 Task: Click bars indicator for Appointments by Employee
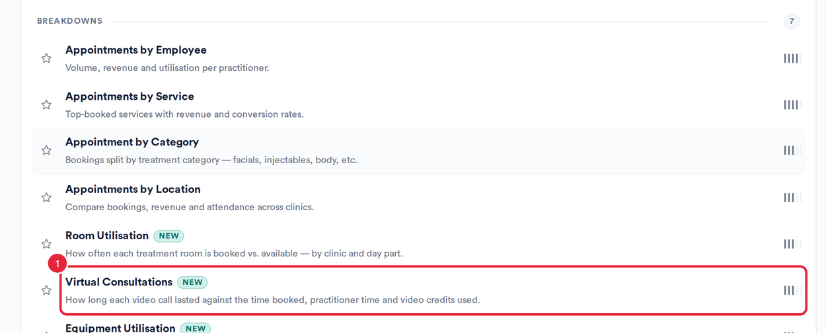click(x=792, y=58)
